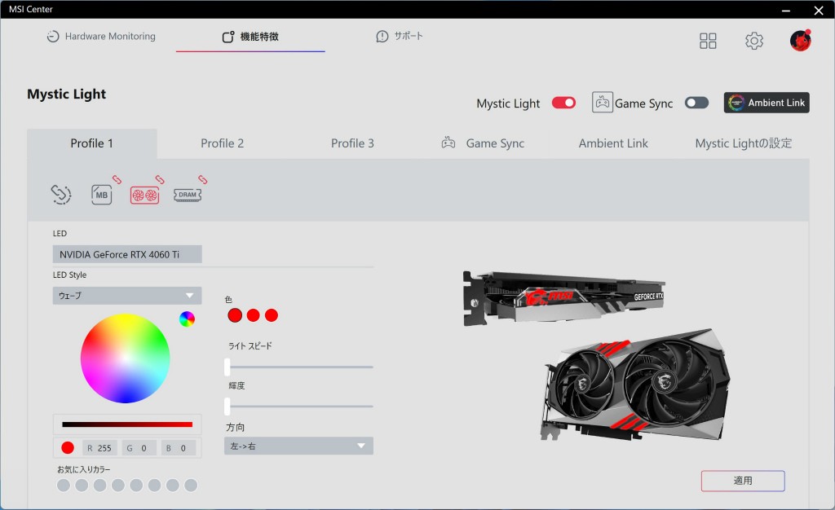Switch to the 機能特徴 tab
The height and width of the screenshot is (510, 835).
tap(250, 36)
